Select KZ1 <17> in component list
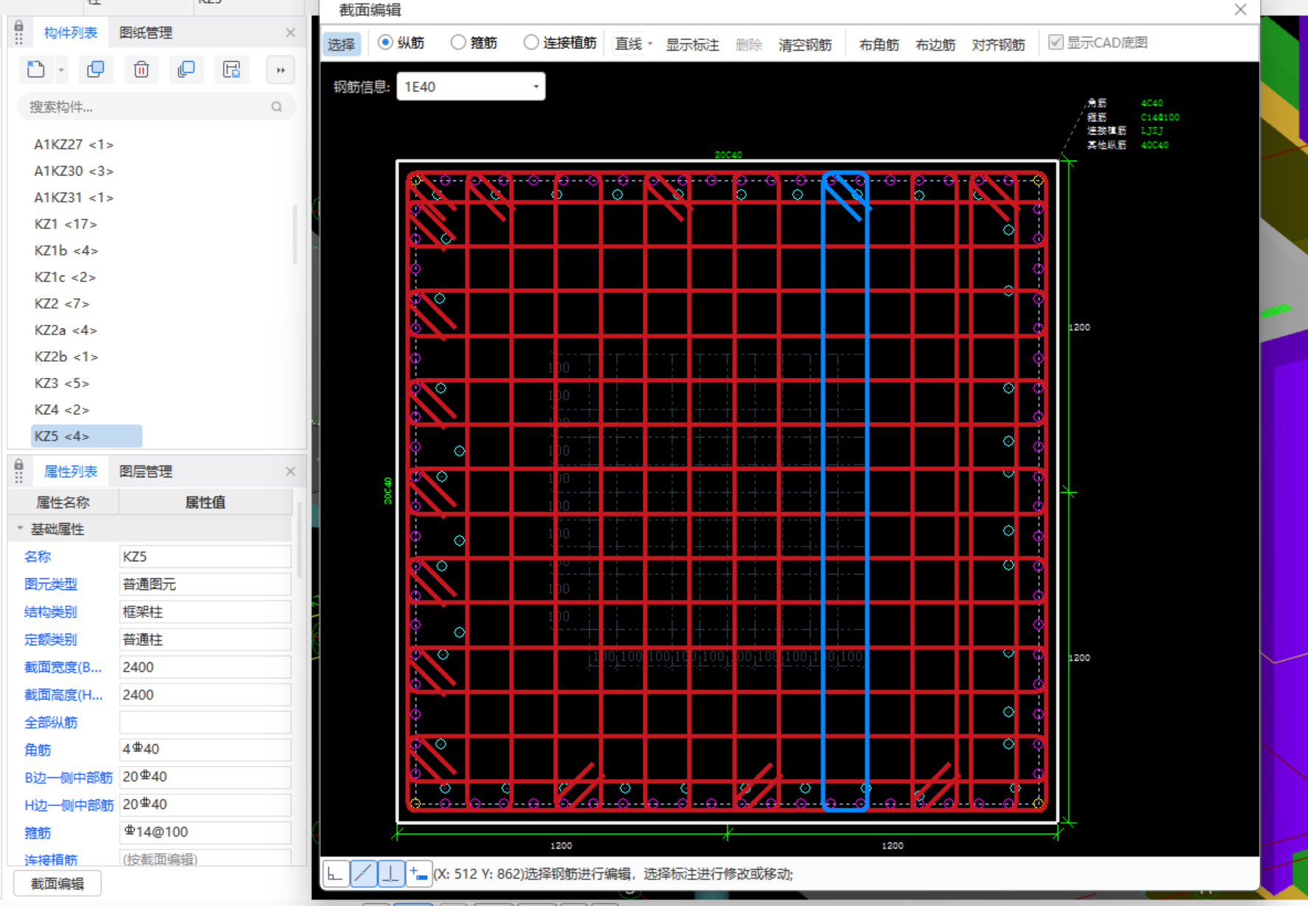This screenshot has height=906, width=1308. pos(66,224)
